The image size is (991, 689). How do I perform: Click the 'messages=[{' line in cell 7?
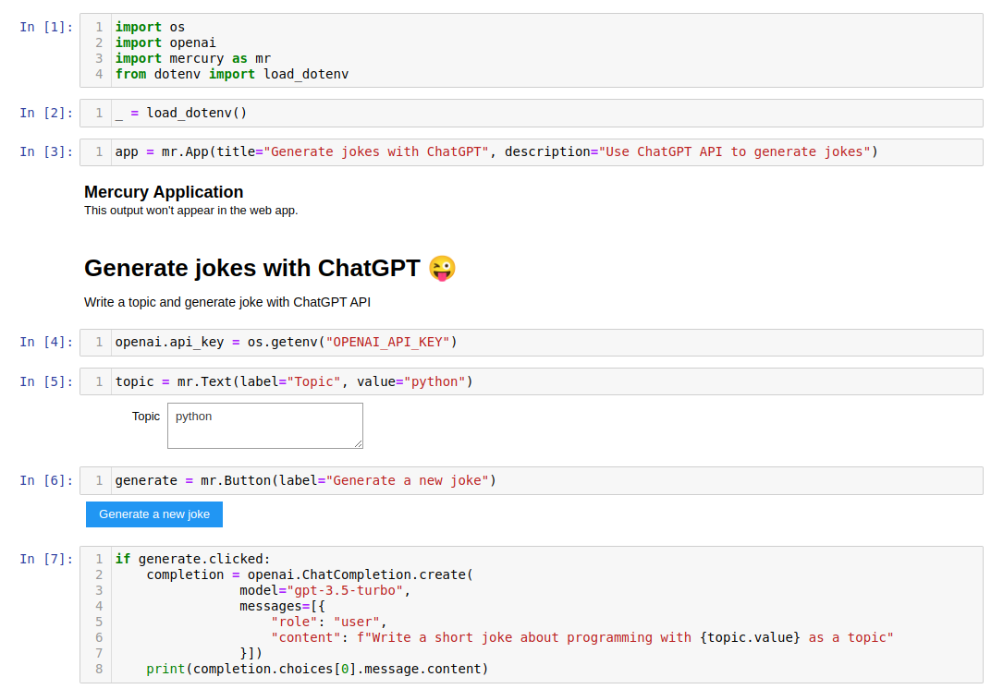(282, 606)
